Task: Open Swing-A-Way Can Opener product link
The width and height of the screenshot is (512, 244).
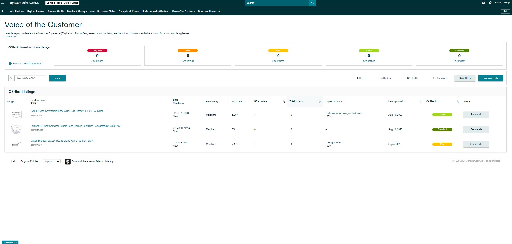Action: point(67,111)
